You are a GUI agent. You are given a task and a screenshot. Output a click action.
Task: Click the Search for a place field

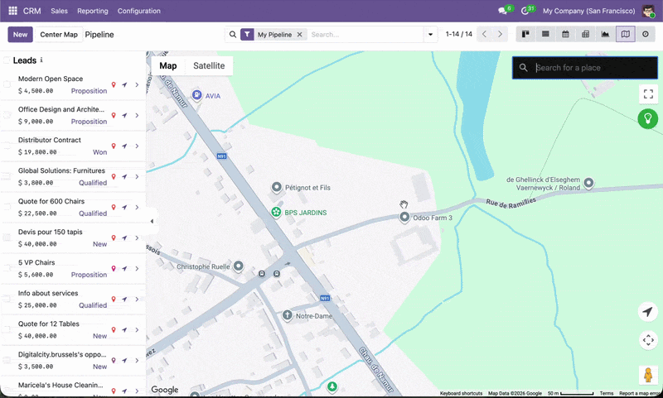point(585,68)
